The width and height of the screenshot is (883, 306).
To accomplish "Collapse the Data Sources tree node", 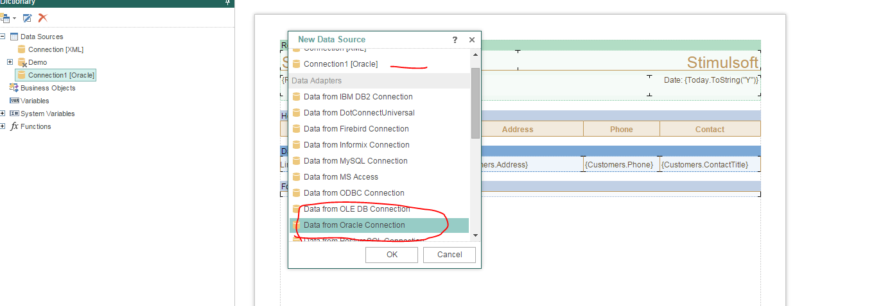I will pyautogui.click(x=3, y=37).
